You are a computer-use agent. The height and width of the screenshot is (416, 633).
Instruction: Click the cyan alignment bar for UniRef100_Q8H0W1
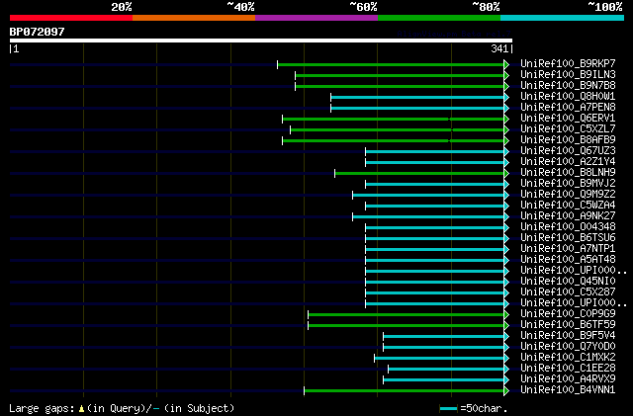[417, 97]
